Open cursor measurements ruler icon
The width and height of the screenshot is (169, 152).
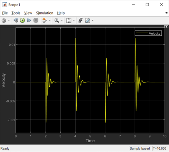click(88, 20)
